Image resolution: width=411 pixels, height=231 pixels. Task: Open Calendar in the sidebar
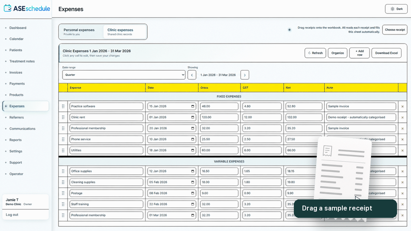16,39
